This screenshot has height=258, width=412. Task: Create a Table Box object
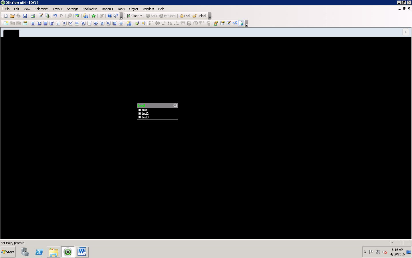45,23
